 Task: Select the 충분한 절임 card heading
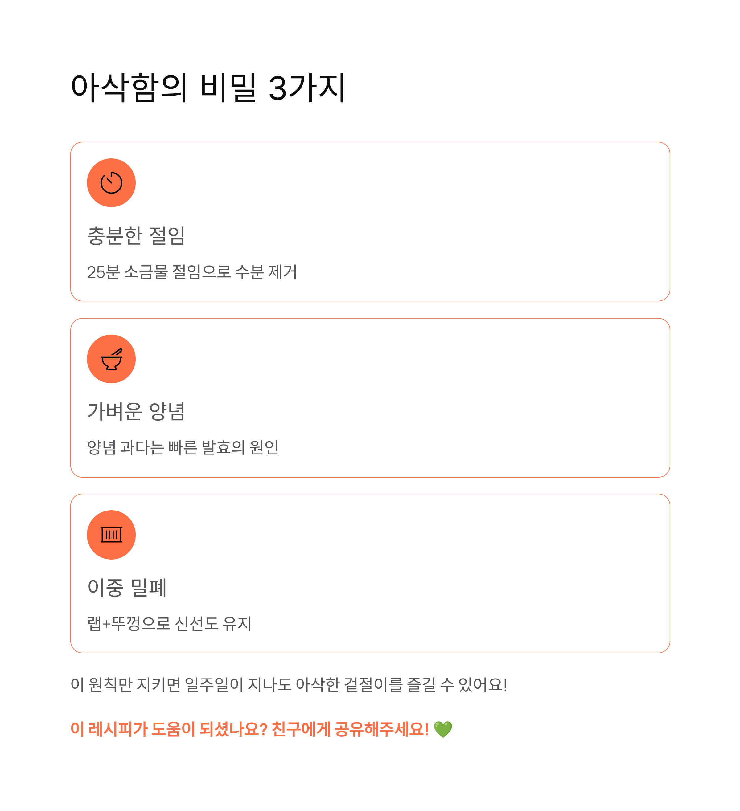[x=136, y=235]
